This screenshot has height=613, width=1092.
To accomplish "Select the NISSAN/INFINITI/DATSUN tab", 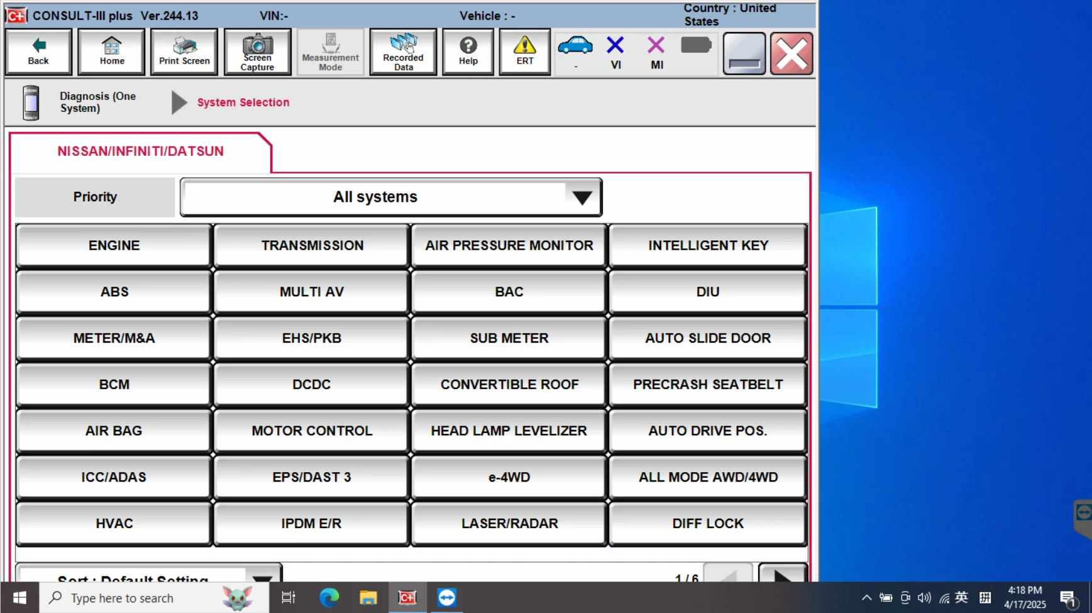I will (140, 152).
